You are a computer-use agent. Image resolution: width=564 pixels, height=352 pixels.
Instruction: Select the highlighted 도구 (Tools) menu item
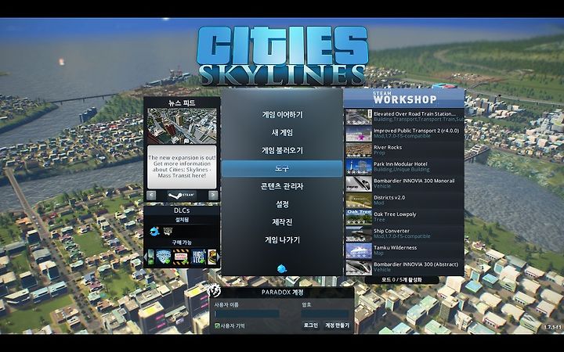282,168
